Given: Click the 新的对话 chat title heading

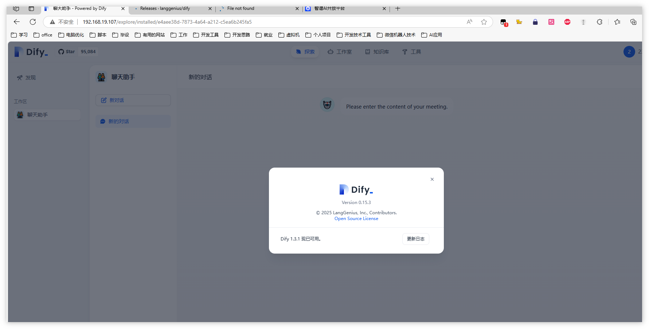Looking at the screenshot, I should pos(200,77).
